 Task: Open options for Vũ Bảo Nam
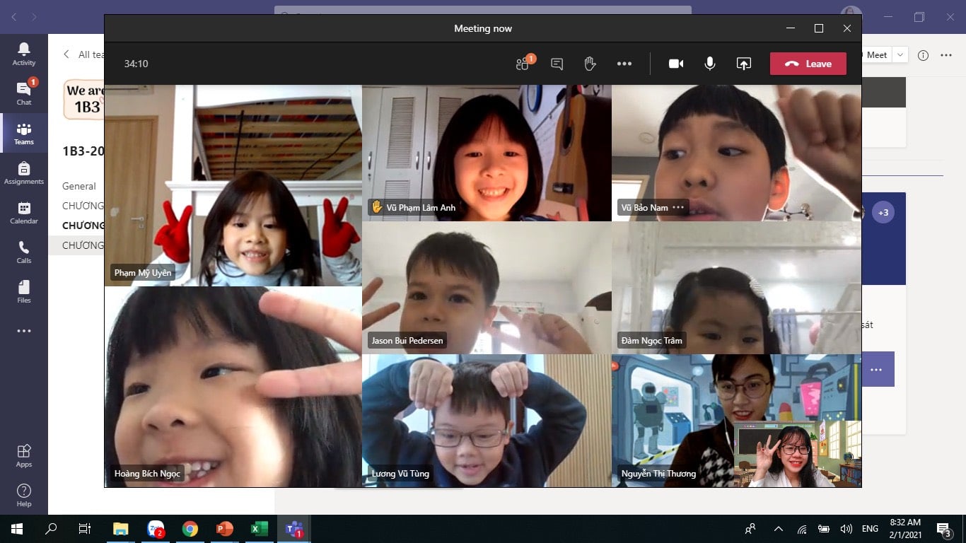(x=678, y=208)
